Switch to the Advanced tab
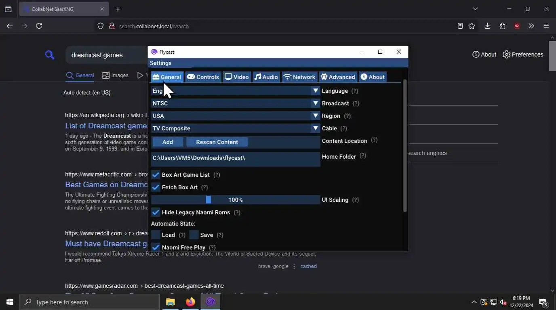 point(338,77)
